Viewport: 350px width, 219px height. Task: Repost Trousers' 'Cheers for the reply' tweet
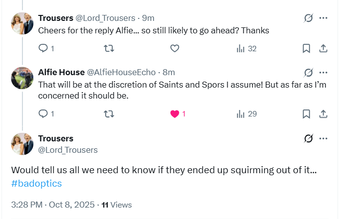pyautogui.click(x=108, y=48)
